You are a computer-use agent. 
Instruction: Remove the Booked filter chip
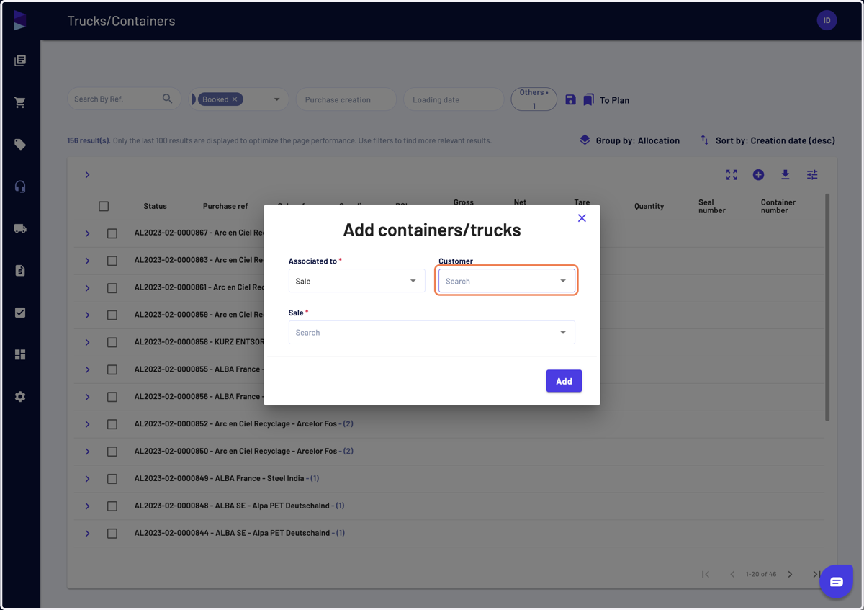click(234, 99)
